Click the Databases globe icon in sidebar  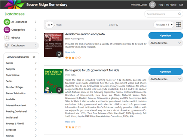7,45
